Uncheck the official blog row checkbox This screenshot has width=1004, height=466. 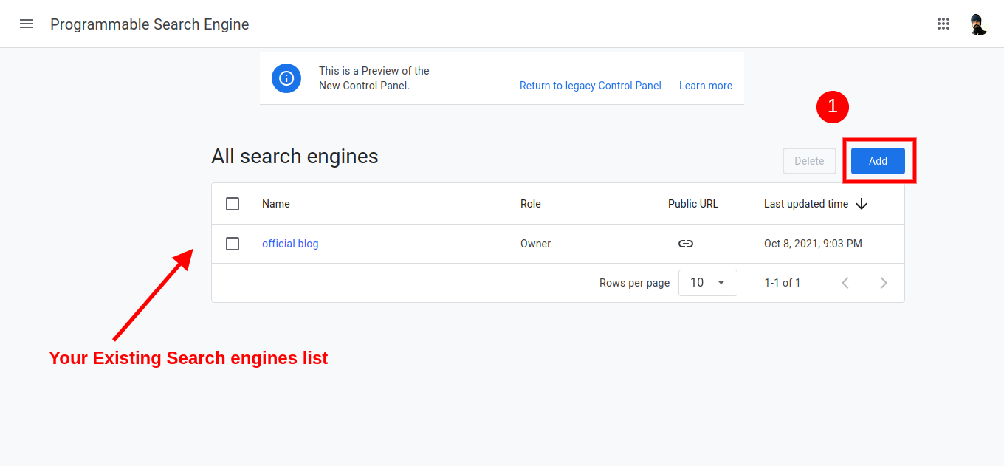(x=233, y=244)
